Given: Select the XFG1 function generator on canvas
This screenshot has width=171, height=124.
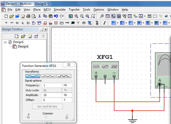Looking at the screenshot, I should (x=105, y=70).
